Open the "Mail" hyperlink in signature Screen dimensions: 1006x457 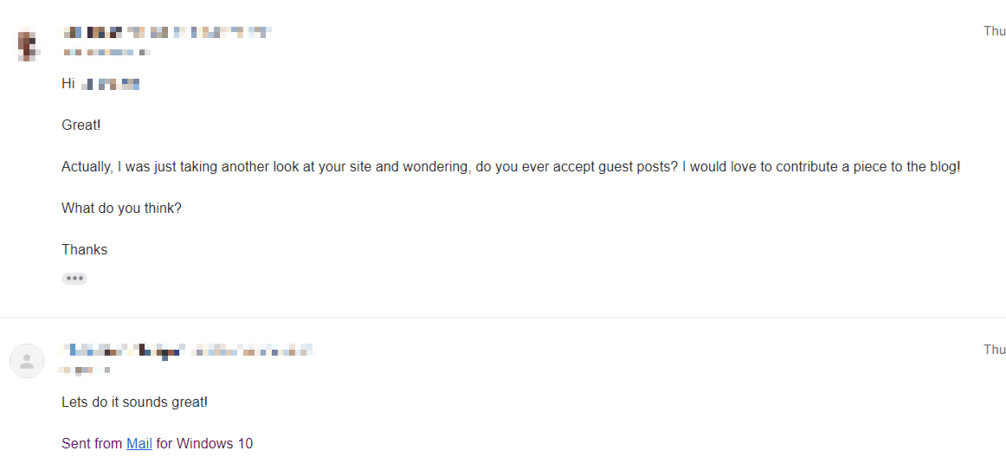pos(139,443)
